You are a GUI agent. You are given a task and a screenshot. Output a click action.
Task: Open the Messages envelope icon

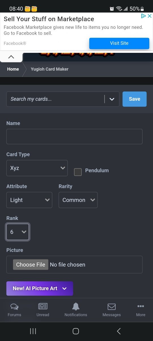tap(112, 307)
